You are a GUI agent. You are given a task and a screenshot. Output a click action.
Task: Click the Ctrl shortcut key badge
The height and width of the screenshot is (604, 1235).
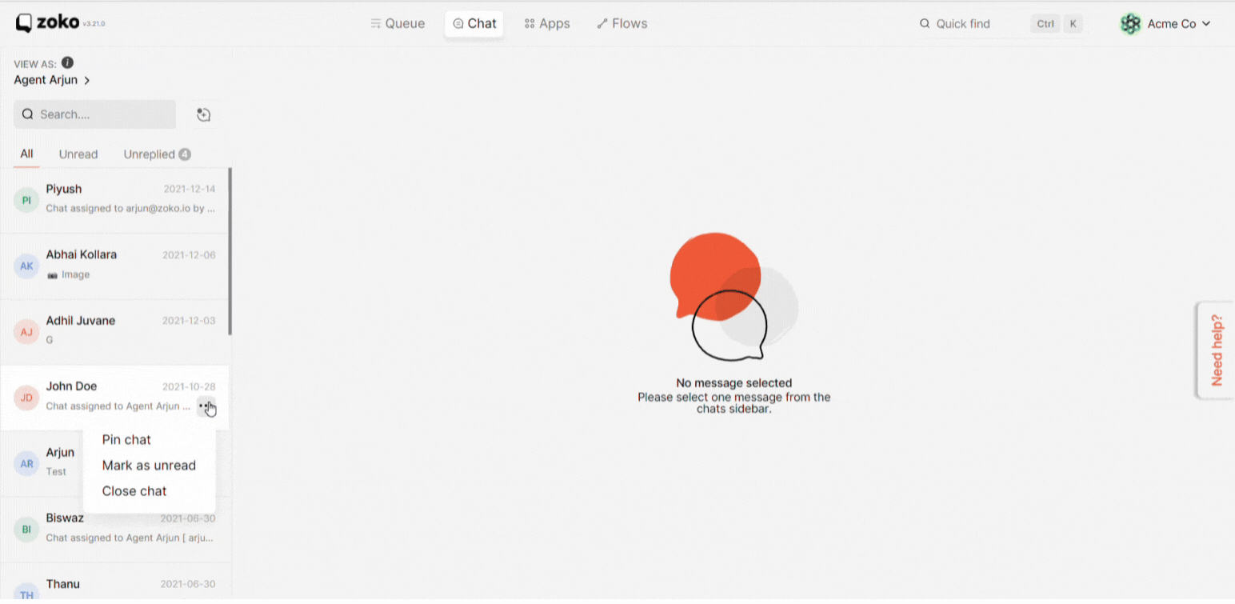(x=1045, y=24)
